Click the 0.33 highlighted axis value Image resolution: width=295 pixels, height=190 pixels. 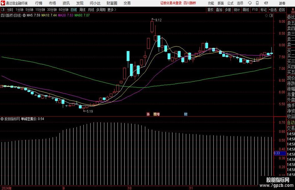coord(280,153)
